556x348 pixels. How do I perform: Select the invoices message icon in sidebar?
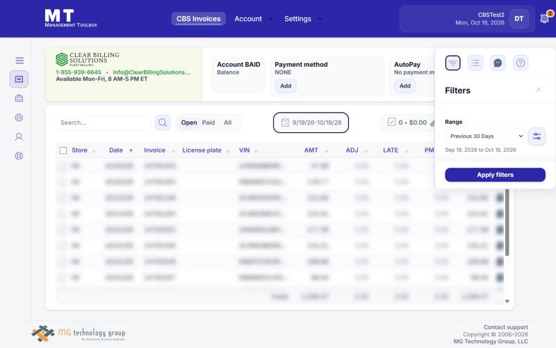pyautogui.click(x=19, y=79)
